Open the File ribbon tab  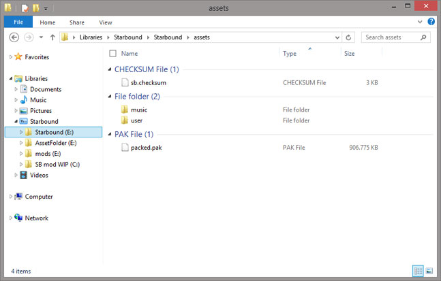point(18,22)
